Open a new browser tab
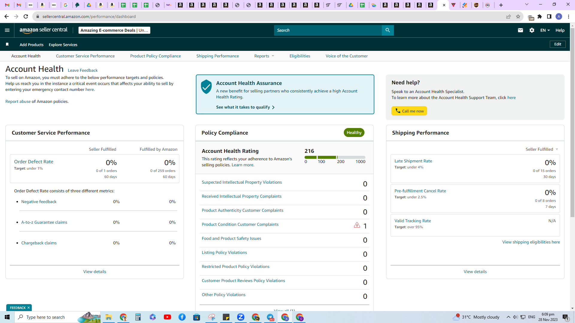575x323 pixels. pyautogui.click(x=501, y=5)
